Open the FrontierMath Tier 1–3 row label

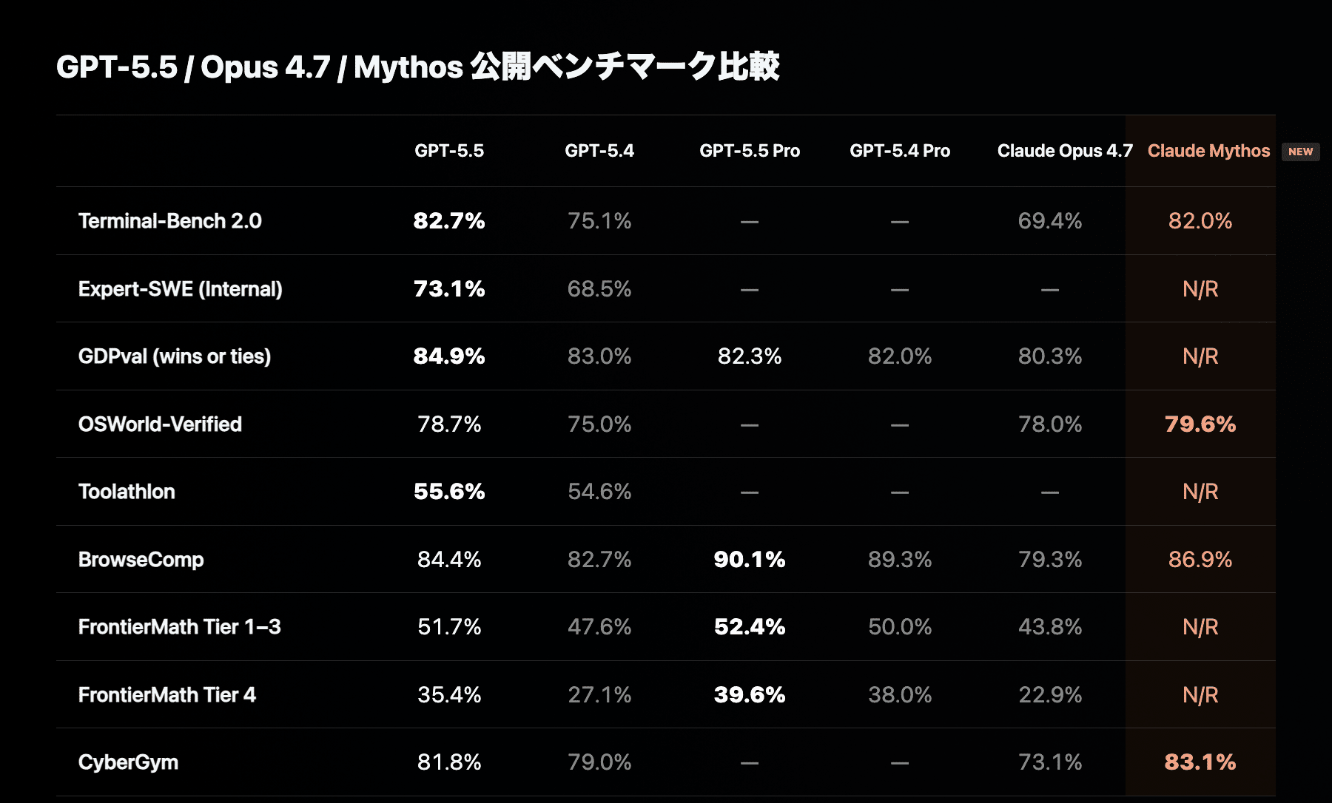tap(179, 627)
